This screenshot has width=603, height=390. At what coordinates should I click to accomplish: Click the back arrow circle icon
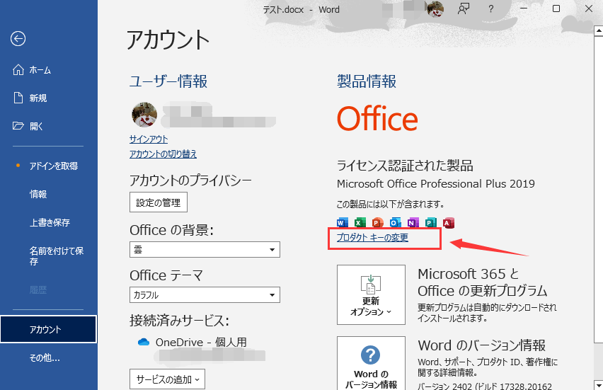pos(18,38)
